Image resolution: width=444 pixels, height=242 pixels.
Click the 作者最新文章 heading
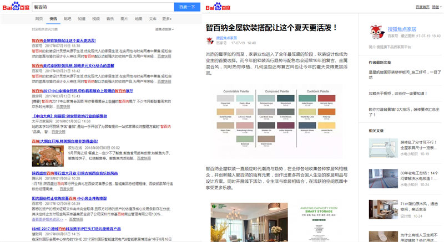pos(380,63)
